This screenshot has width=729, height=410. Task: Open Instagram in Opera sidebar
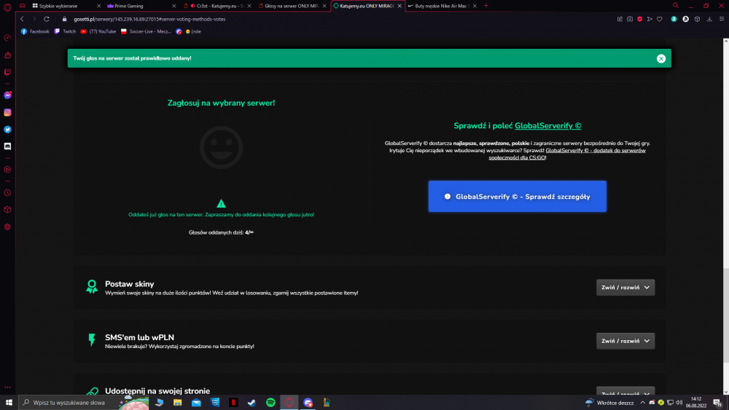coord(7,112)
